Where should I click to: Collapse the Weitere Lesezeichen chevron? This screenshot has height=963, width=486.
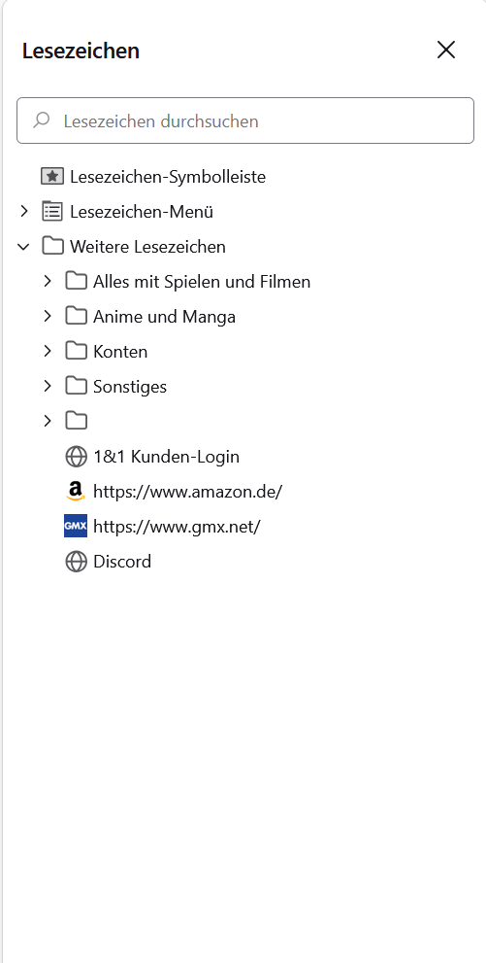(24, 247)
